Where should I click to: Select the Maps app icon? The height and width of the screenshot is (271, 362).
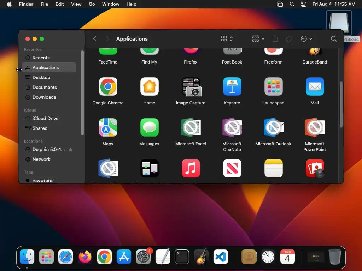click(108, 127)
